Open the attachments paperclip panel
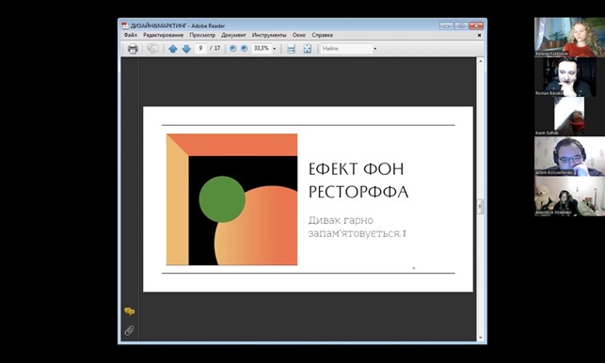Viewport: 605px width, 363px height. (129, 330)
